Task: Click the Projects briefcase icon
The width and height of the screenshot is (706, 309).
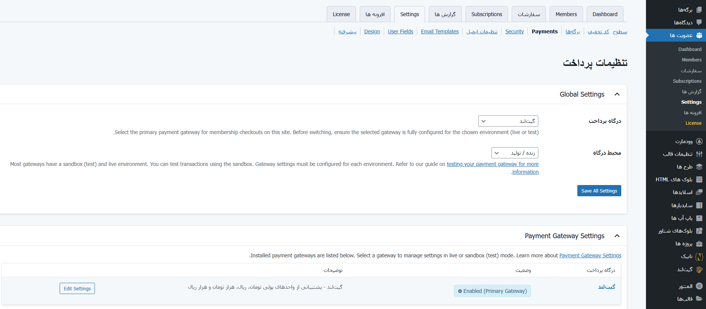Action: [x=699, y=243]
